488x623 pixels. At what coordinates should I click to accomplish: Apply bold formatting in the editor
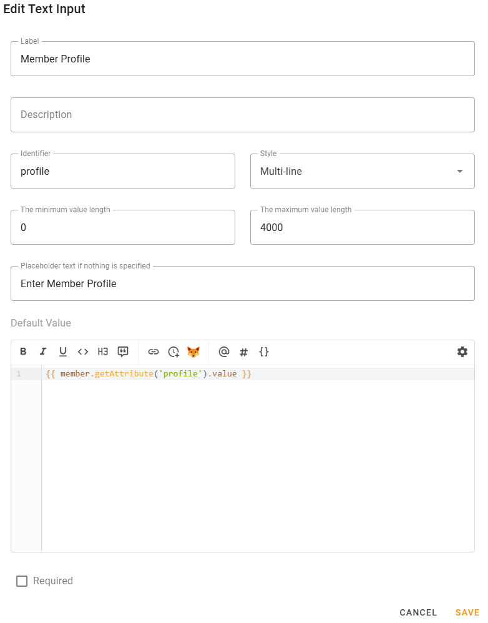23,351
